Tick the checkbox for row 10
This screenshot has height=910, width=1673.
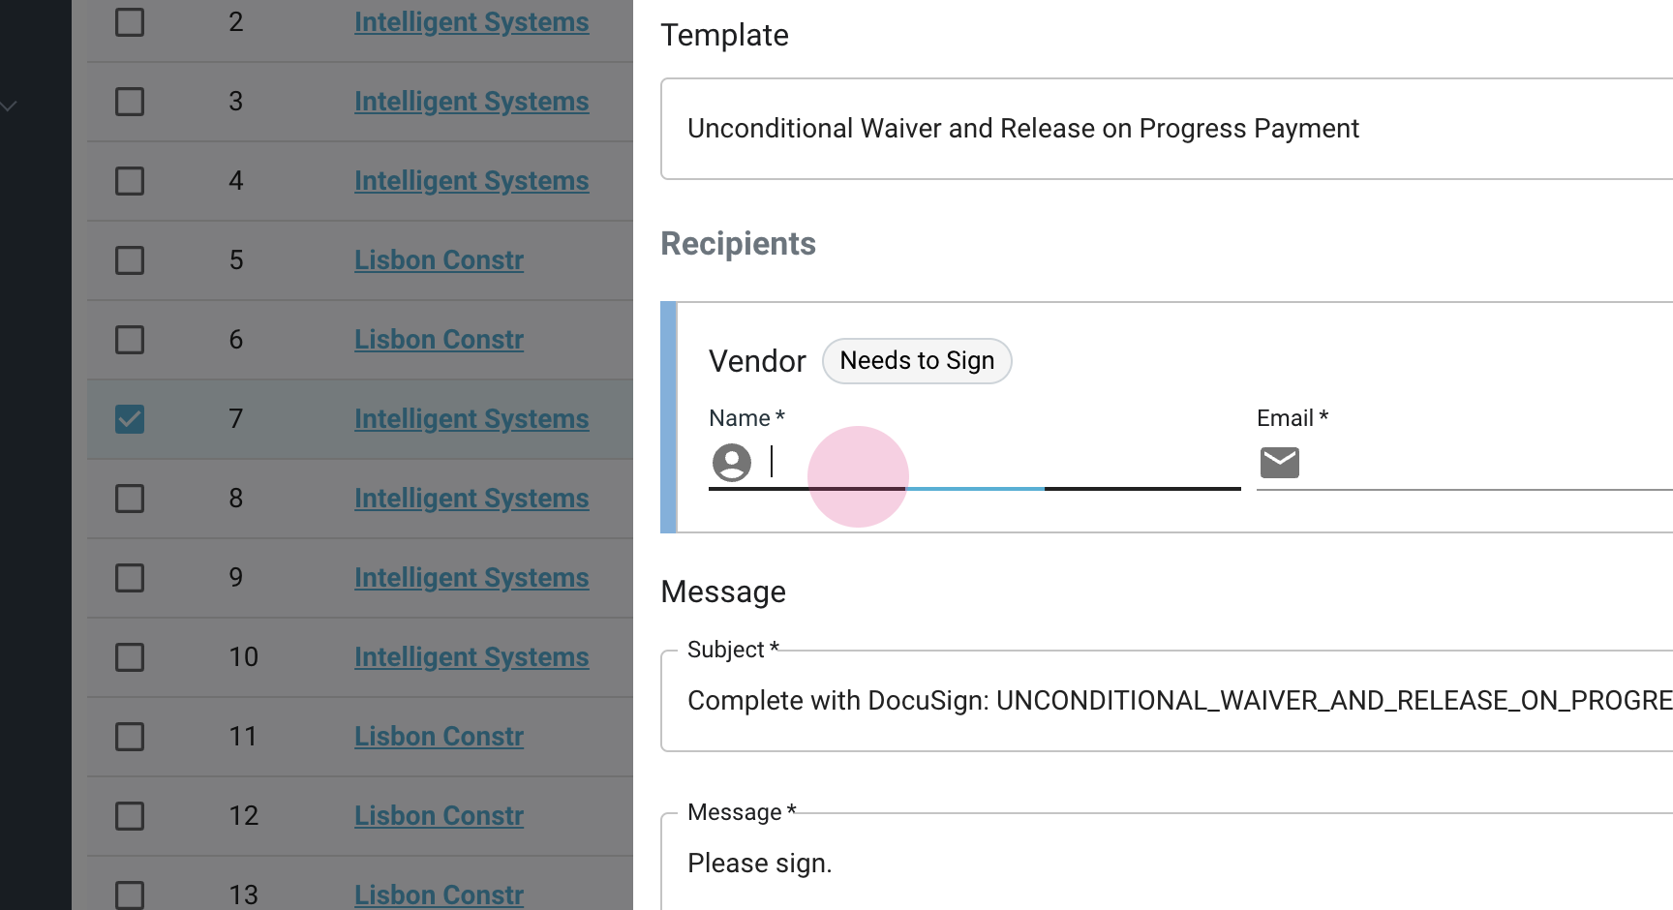pyautogui.click(x=130, y=657)
